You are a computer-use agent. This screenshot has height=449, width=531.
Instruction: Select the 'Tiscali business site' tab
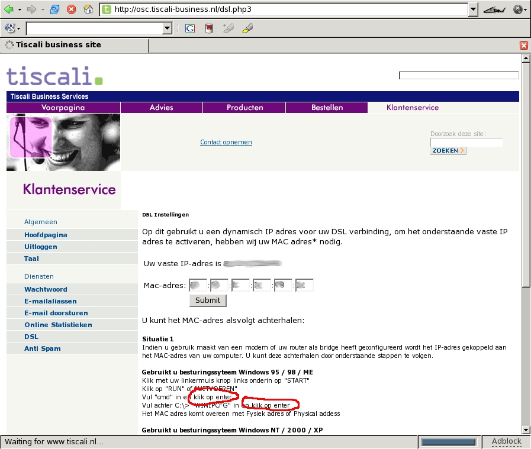[x=75, y=45]
